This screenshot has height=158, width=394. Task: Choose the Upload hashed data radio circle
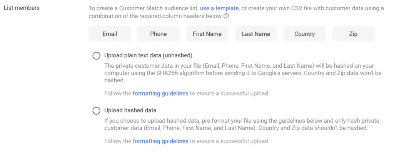[x=96, y=111]
